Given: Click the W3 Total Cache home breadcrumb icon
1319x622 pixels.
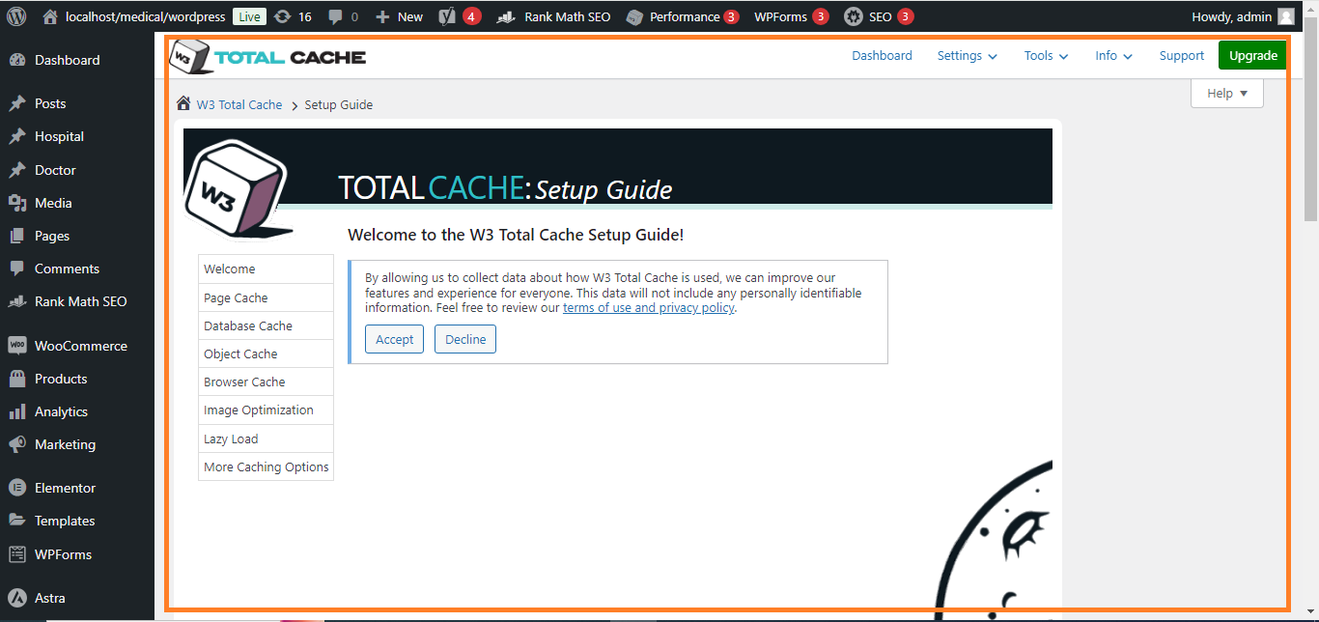Looking at the screenshot, I should 183,104.
